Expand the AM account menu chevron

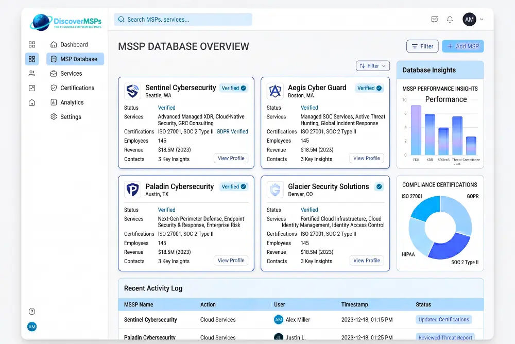pos(482,20)
